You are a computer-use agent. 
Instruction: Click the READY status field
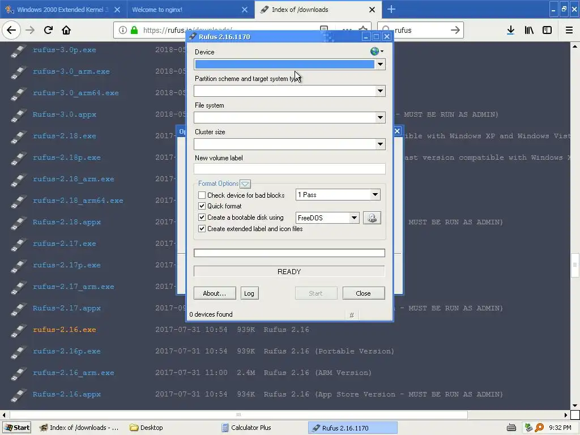pos(289,271)
